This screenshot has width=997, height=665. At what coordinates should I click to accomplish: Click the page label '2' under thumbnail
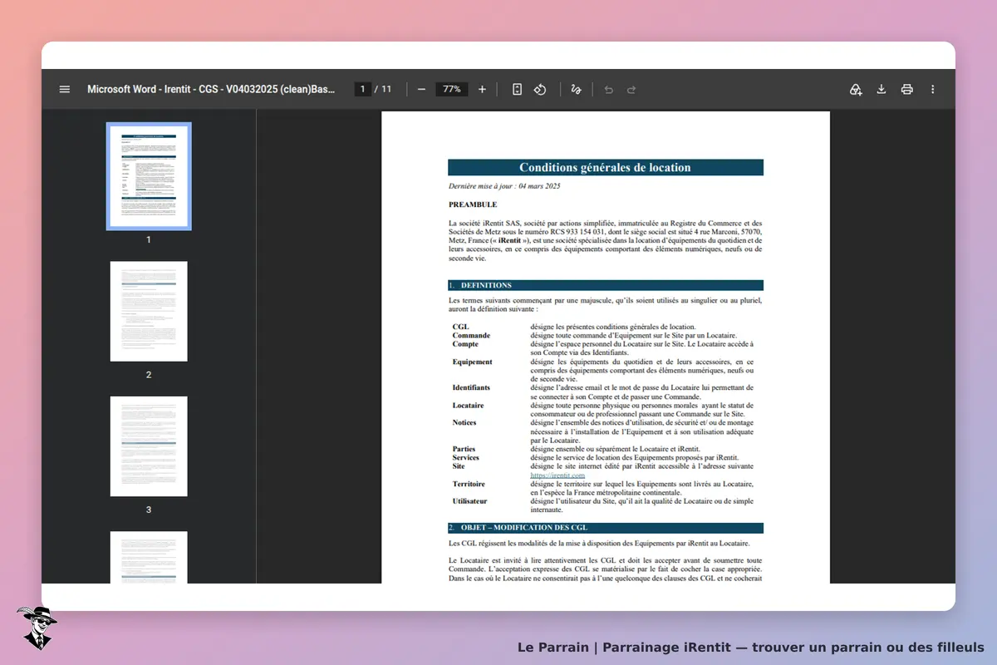tap(149, 375)
